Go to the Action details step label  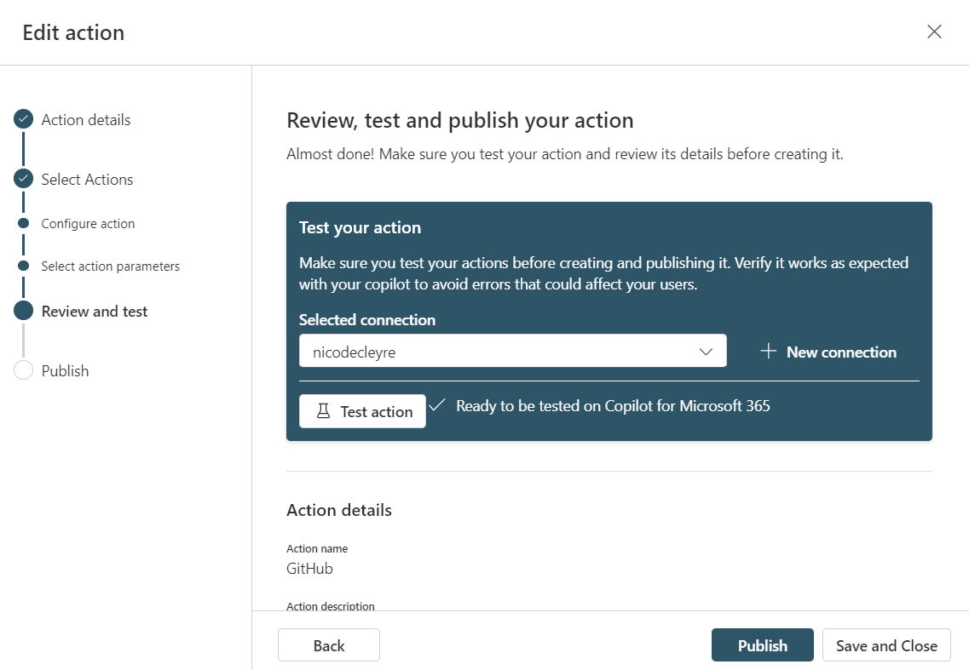click(86, 120)
